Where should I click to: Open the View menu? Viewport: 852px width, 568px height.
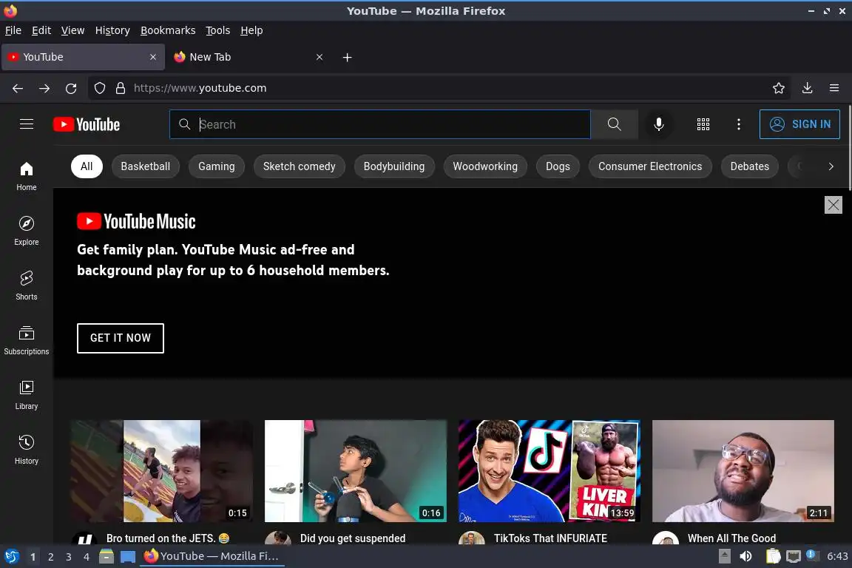point(72,30)
